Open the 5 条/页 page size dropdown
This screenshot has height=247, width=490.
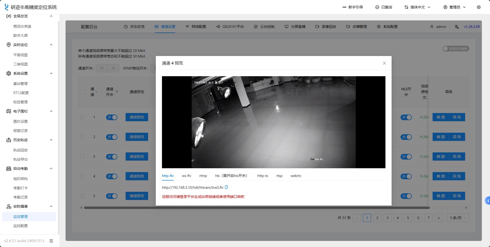coord(458,218)
